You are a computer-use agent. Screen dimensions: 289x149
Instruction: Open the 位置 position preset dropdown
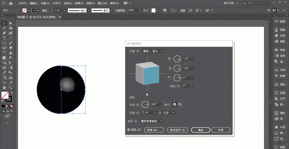tap(153, 51)
